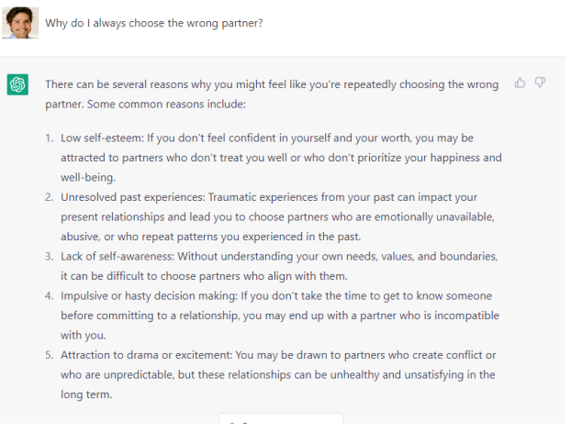Click list number 5 marker
Image resolution: width=571 pixels, height=432 pixels.
[x=50, y=355]
